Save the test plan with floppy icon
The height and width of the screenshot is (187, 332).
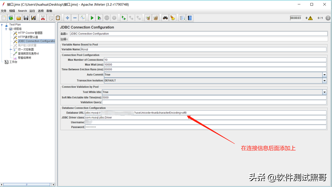tap(26, 18)
